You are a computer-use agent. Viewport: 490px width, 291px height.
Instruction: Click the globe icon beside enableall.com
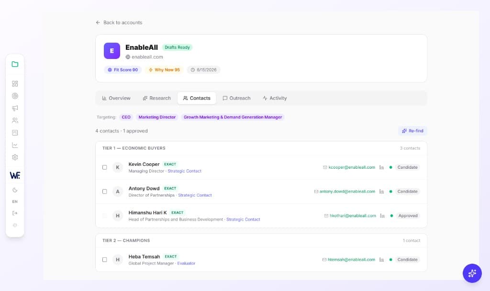(128, 57)
